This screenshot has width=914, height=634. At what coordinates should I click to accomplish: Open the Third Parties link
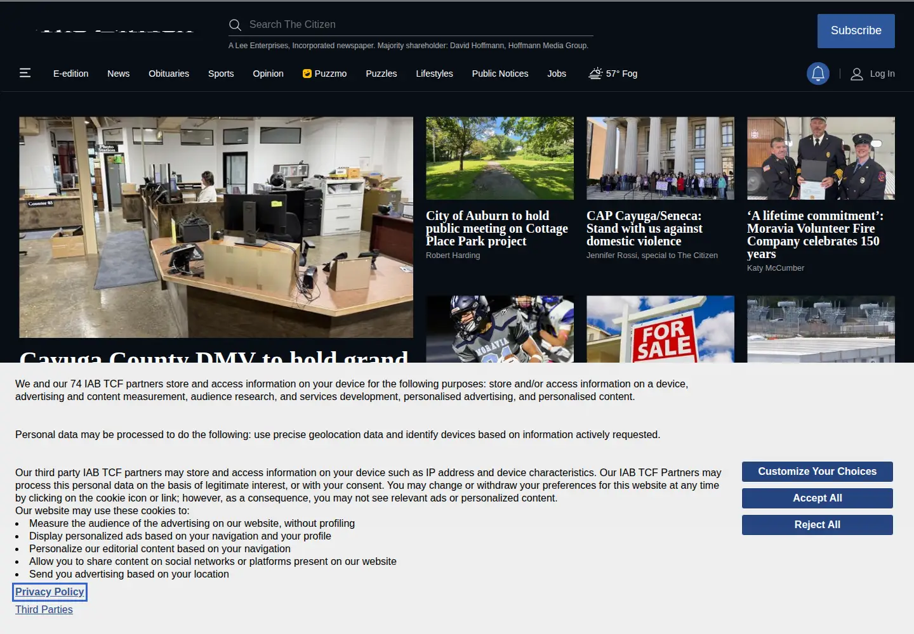pyautogui.click(x=44, y=610)
